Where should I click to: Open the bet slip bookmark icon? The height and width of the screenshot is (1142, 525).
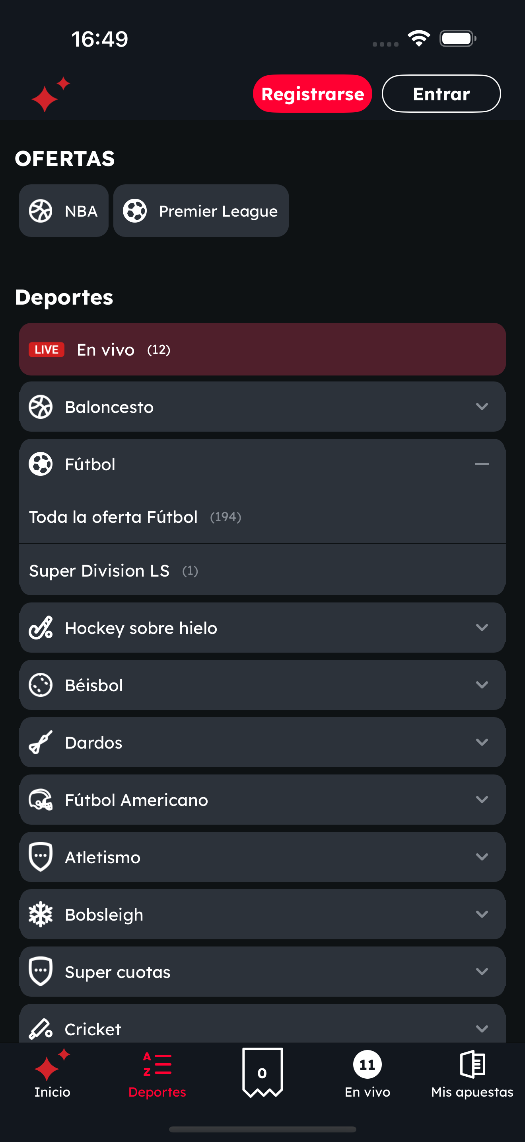point(262,1072)
